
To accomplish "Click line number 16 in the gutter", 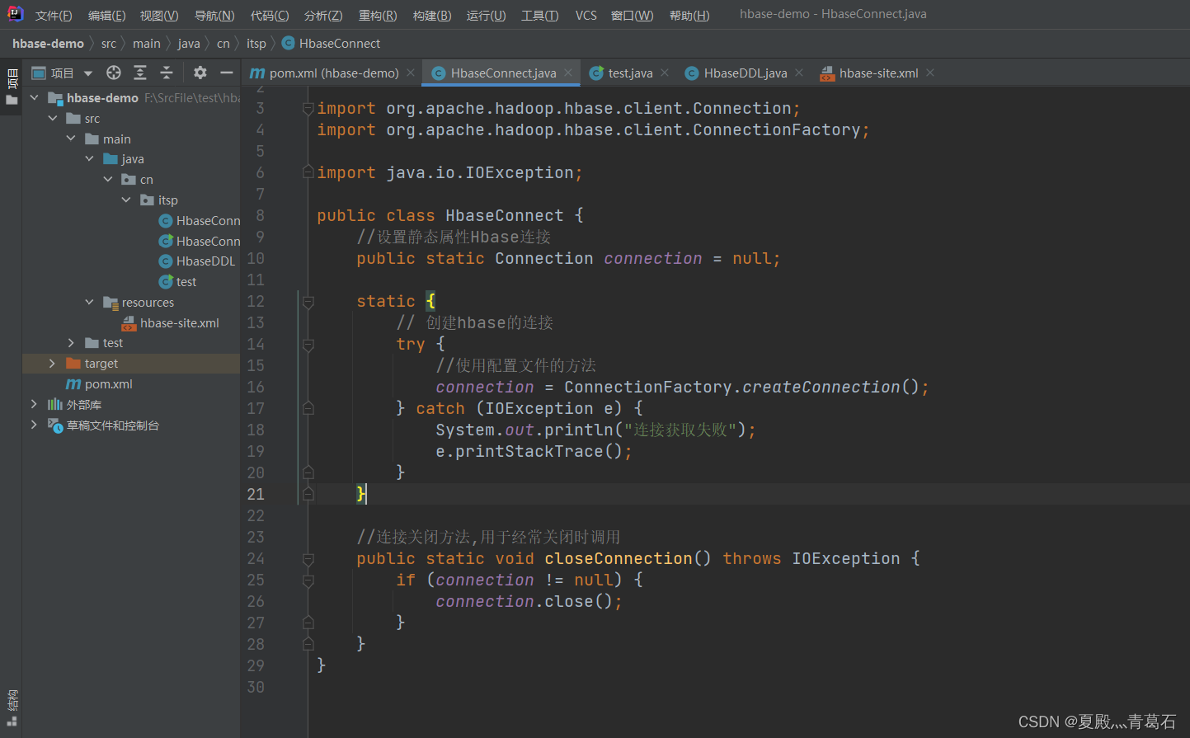I will coord(256,388).
